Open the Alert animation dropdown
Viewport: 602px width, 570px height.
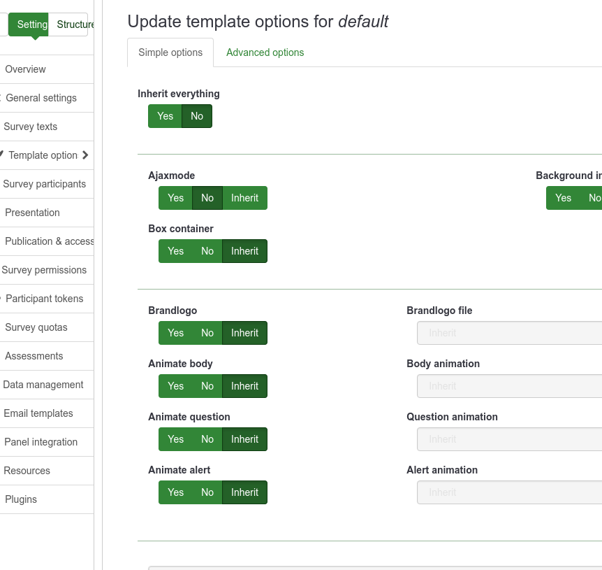[509, 492]
